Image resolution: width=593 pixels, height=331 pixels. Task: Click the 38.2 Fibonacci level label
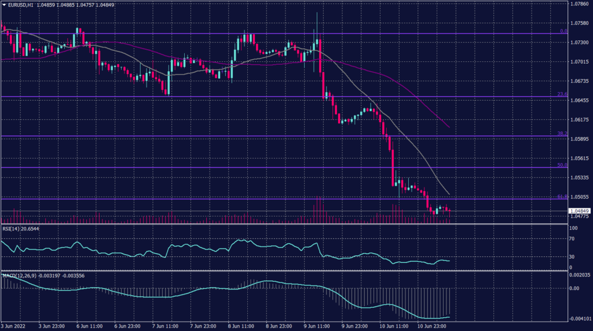(561, 134)
